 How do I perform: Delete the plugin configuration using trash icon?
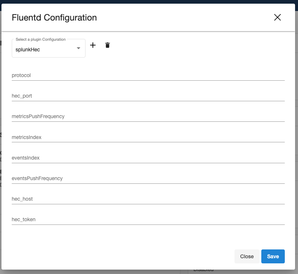[x=108, y=45]
